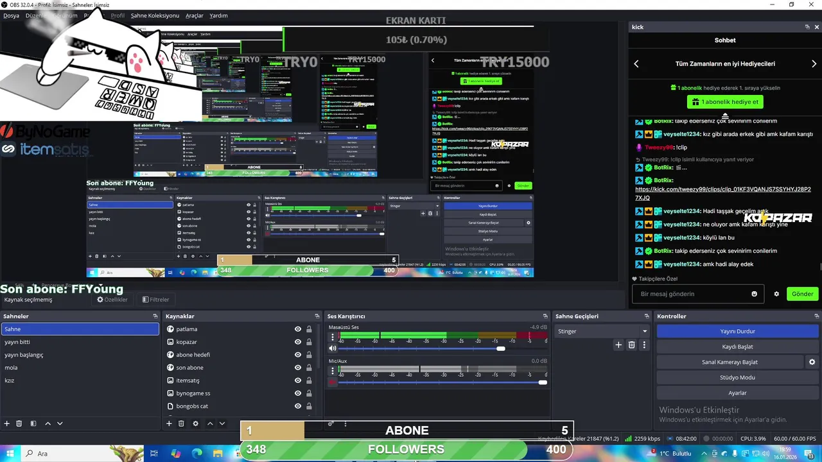
Task: Float the Kaynaklar dock panel
Action: (317, 316)
